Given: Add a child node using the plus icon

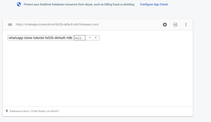Looking at the screenshot, I should (x=90, y=38).
